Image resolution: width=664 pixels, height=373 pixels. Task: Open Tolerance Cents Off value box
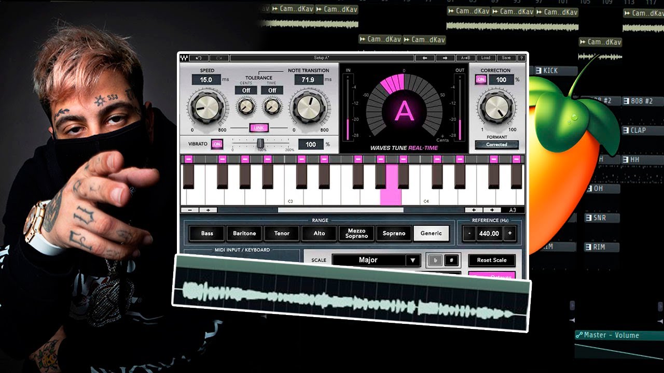(x=246, y=90)
